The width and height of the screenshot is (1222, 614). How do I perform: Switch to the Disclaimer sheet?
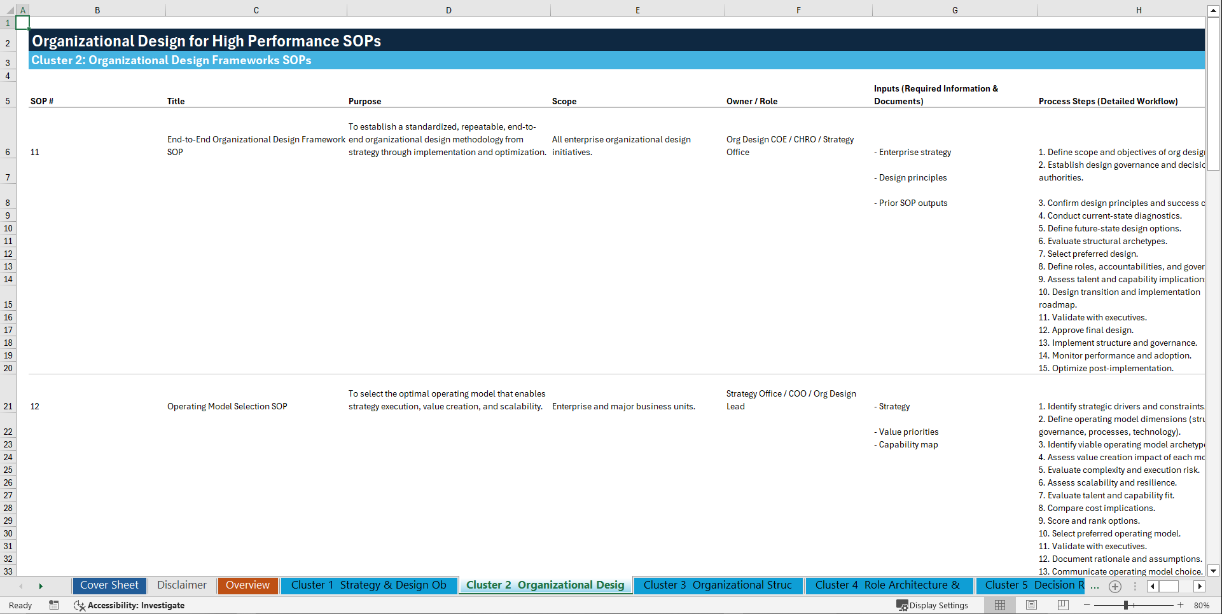[181, 585]
